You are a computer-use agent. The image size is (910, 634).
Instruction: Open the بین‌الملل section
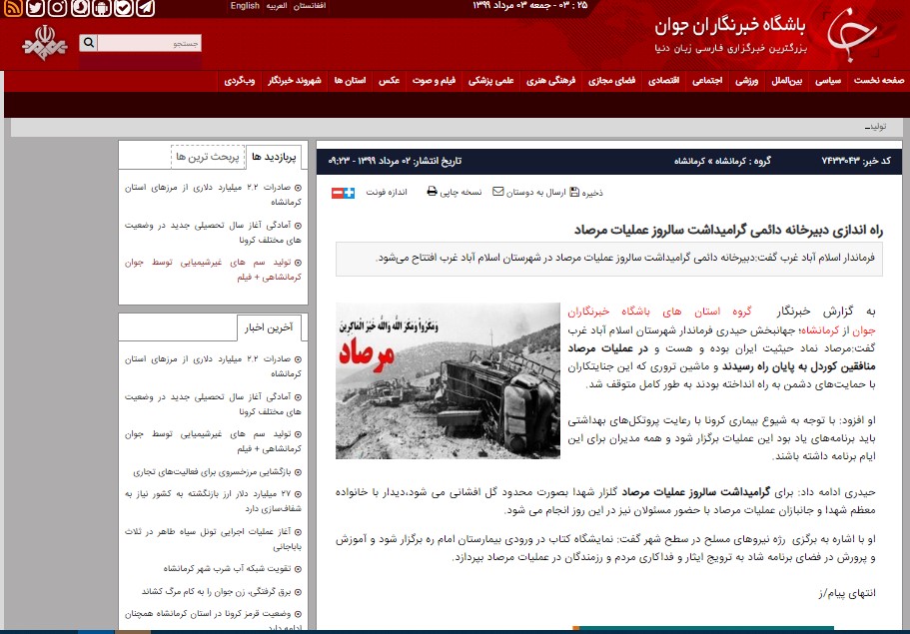(787, 81)
